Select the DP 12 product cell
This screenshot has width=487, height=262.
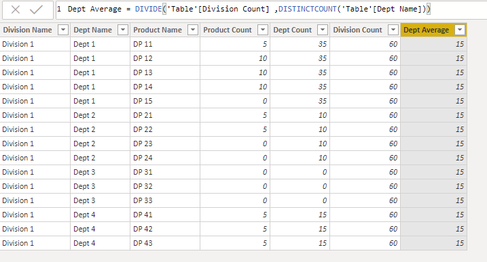(x=165, y=58)
